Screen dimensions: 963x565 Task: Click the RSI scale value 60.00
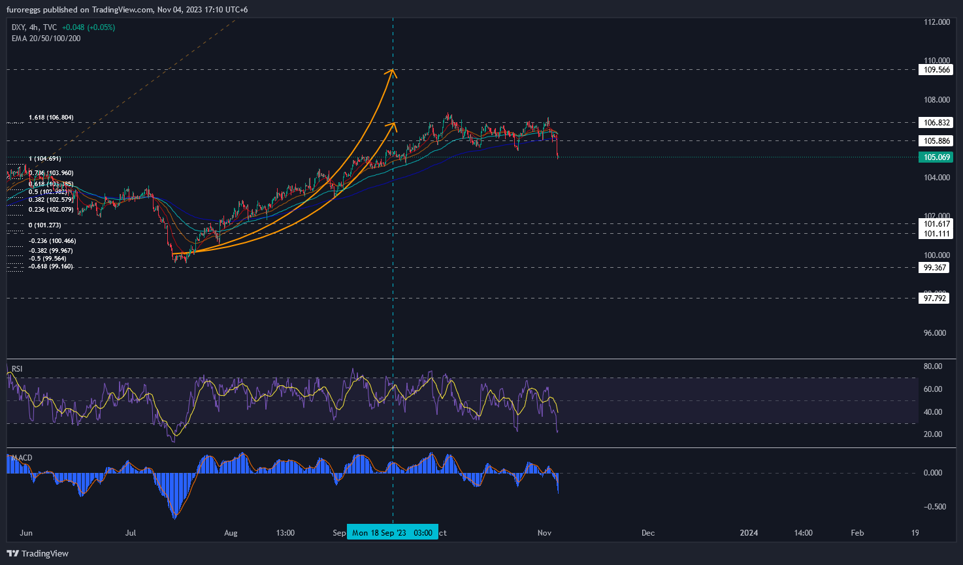tap(933, 389)
